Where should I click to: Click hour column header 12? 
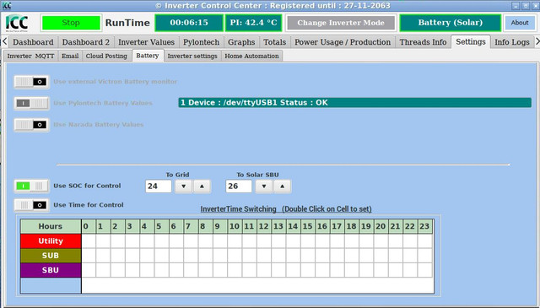263,226
